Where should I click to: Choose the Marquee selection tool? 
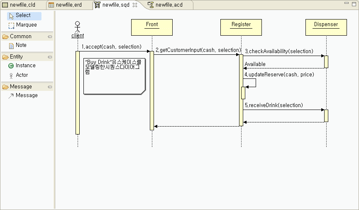(26, 25)
